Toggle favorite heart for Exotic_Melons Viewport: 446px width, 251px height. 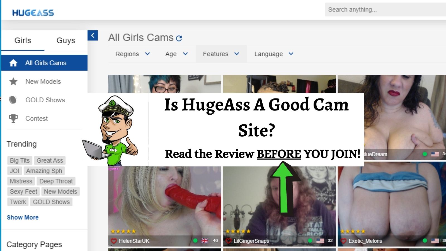343,241
